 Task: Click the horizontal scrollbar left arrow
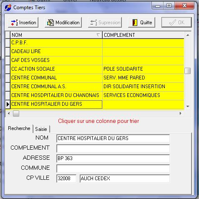[x=9, y=113]
